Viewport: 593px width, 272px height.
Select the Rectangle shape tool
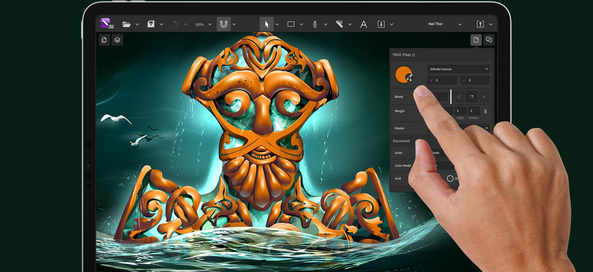[x=291, y=24]
